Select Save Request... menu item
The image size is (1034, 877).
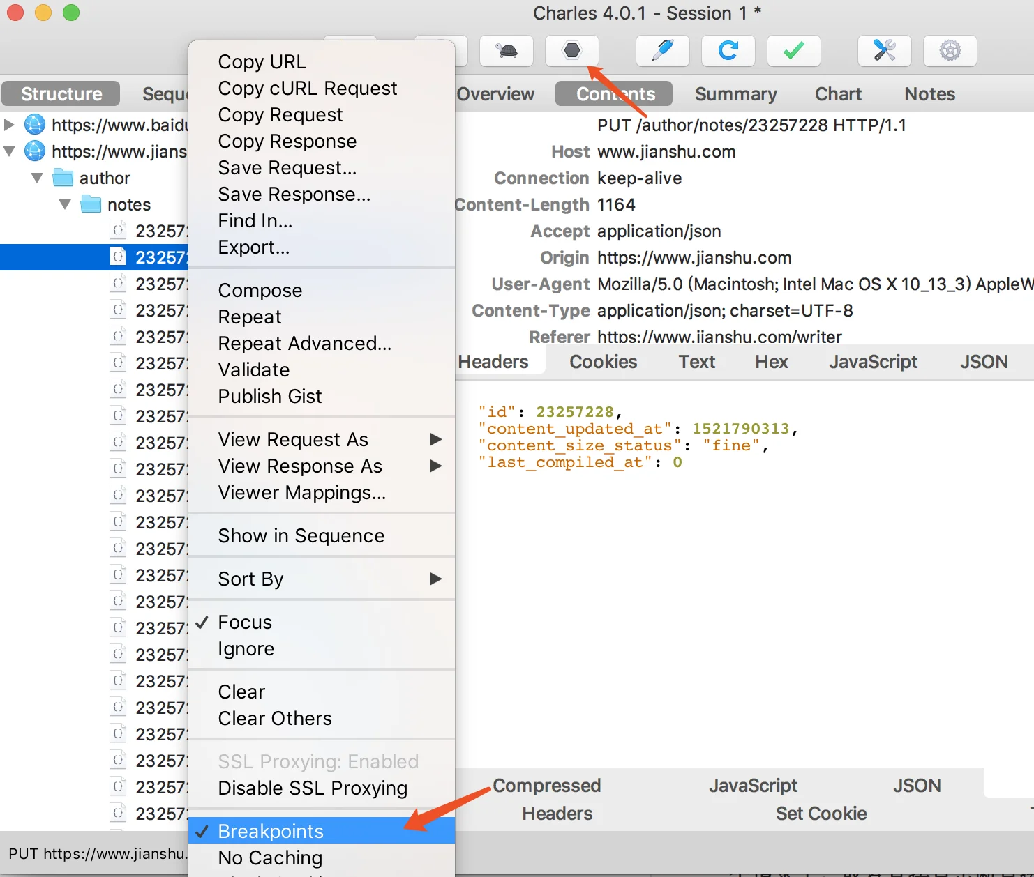322,167
